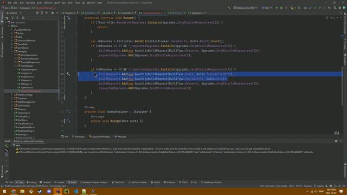Open the Debug | Any CPU configuration dropdown
Viewport: 347px width, 195px height.
[245, 8]
